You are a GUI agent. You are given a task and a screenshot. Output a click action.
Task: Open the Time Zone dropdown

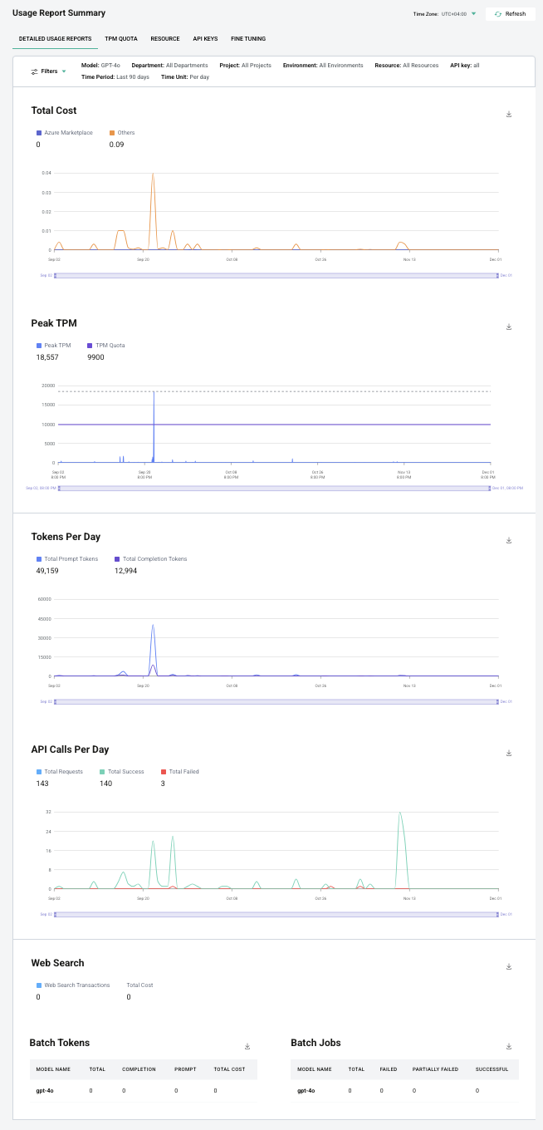point(473,14)
